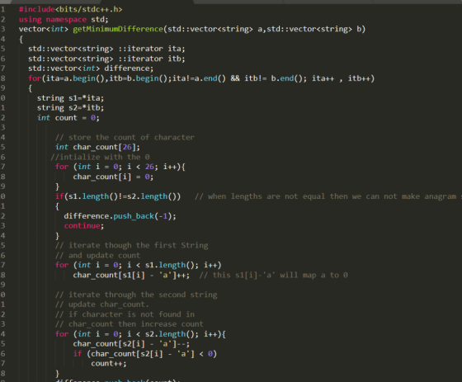Click the function name 'getMinimumDifference'

point(118,29)
